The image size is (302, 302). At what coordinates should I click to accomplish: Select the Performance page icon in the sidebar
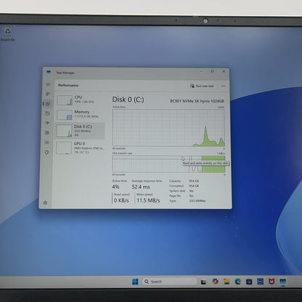48,104
